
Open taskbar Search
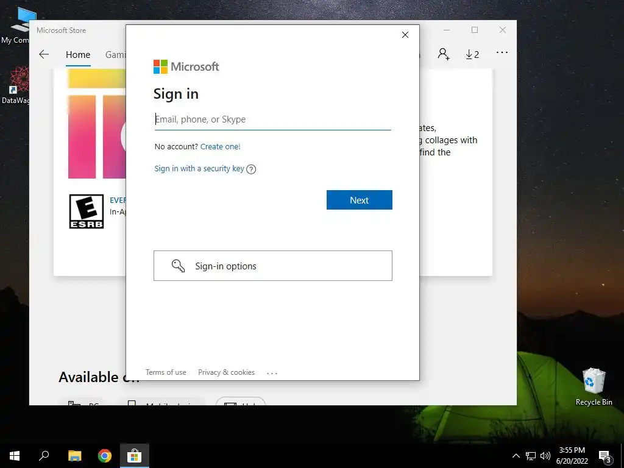tap(44, 456)
